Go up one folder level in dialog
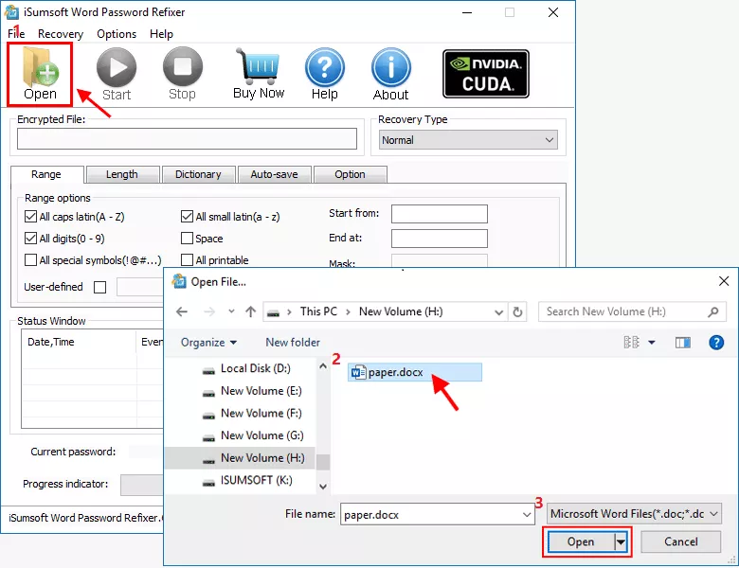739x568 pixels. tap(251, 311)
